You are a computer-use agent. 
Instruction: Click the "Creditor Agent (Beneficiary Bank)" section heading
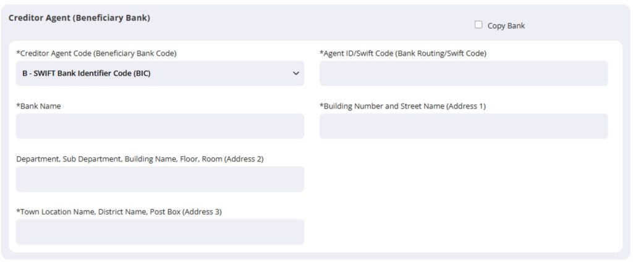coord(79,18)
